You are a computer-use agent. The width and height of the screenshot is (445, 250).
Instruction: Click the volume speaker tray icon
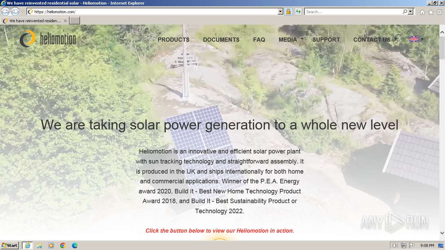pyautogui.click(x=395, y=245)
